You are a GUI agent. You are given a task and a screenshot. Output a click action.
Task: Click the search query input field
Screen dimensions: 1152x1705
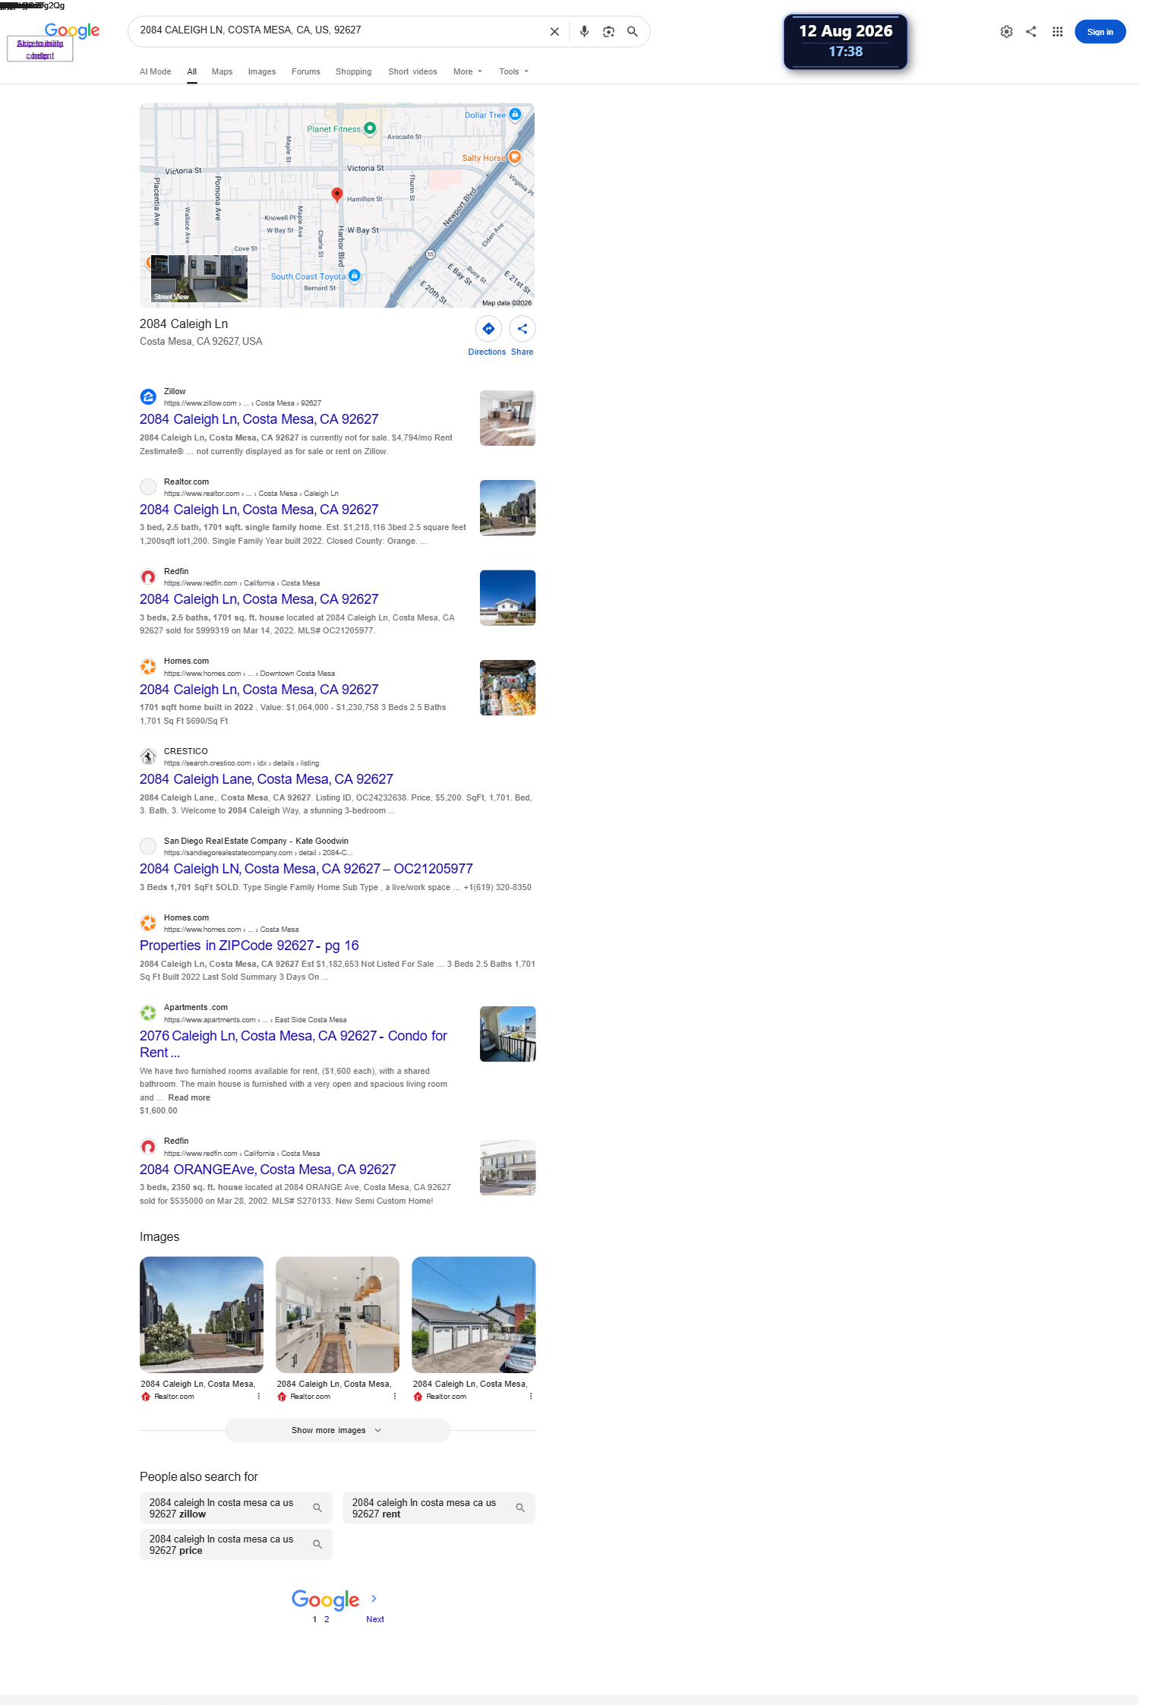[338, 30]
